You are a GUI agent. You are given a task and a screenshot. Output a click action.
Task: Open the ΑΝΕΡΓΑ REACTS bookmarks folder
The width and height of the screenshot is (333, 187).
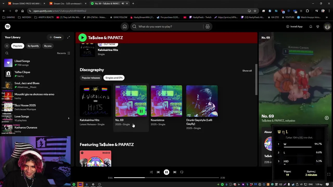44,17
